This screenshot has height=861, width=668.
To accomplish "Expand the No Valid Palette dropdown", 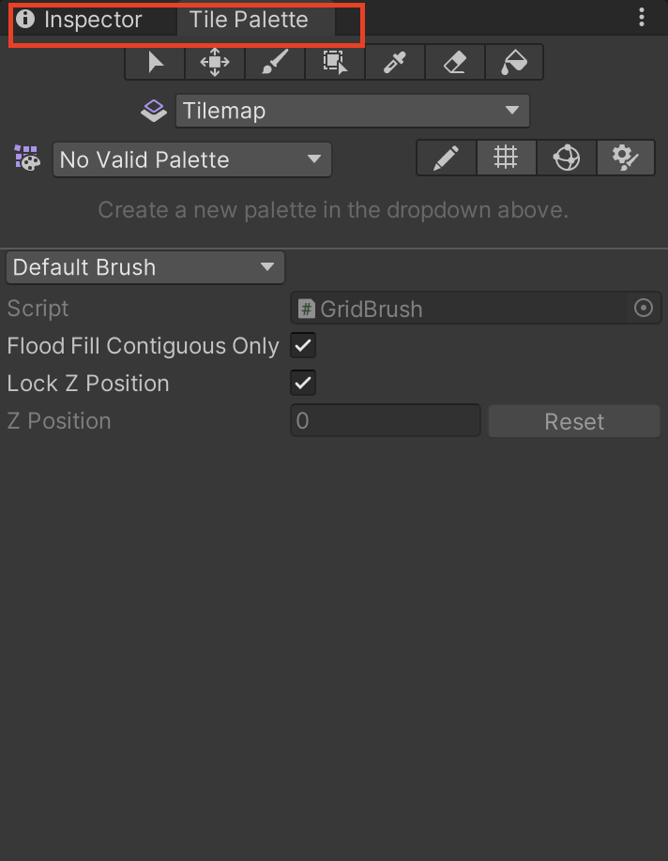I will [x=191, y=159].
